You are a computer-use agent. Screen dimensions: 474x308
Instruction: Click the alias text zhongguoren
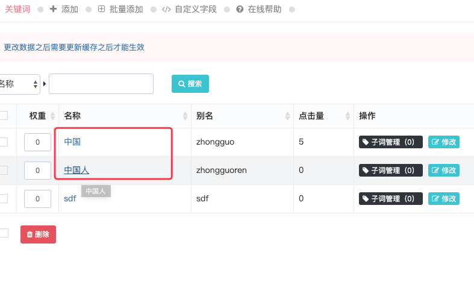pyautogui.click(x=222, y=171)
